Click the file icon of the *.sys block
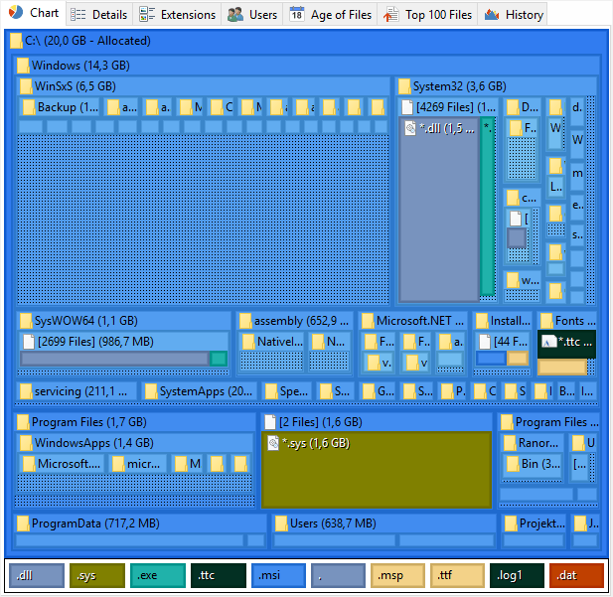The width and height of the screenshot is (613, 597). [273, 443]
